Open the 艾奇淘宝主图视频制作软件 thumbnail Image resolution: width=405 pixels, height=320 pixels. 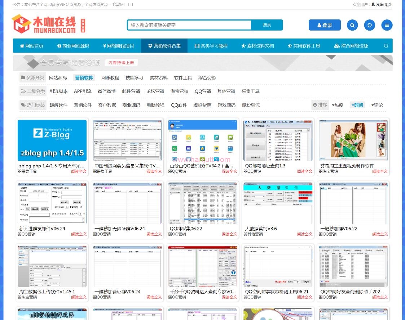click(x=353, y=140)
